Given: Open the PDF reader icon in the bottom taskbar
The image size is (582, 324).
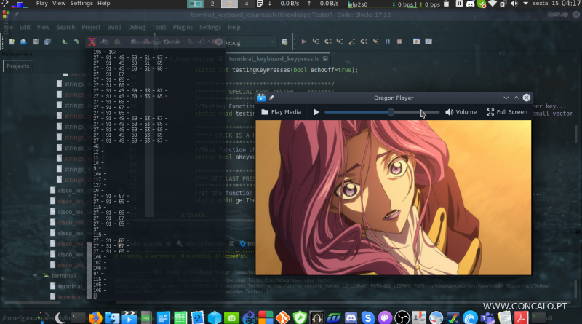Looking at the screenshot, I should click(x=521, y=318).
